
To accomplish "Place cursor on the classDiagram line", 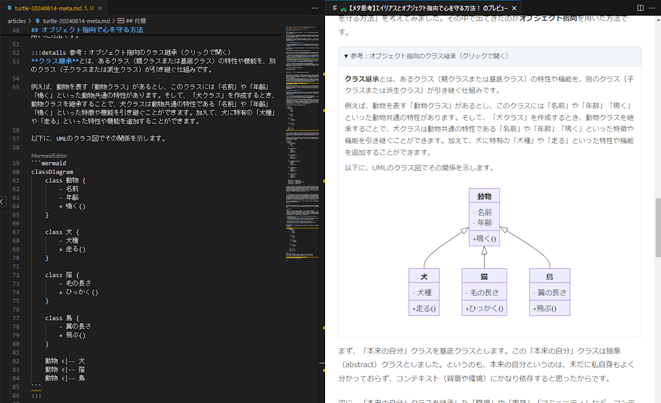I will tap(52, 172).
